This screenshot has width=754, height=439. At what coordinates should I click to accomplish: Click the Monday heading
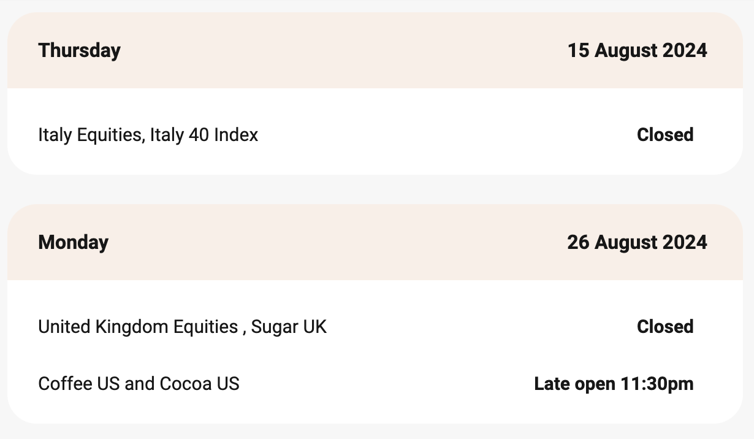(x=73, y=242)
